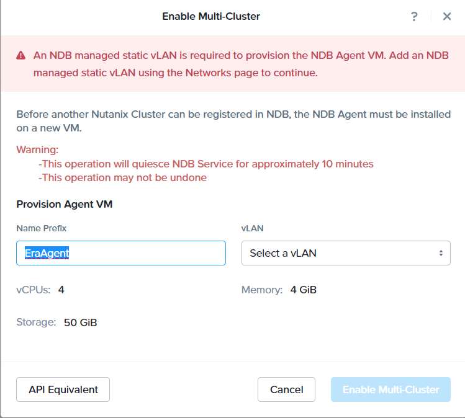Click the vCPUs value of 4

(61, 290)
